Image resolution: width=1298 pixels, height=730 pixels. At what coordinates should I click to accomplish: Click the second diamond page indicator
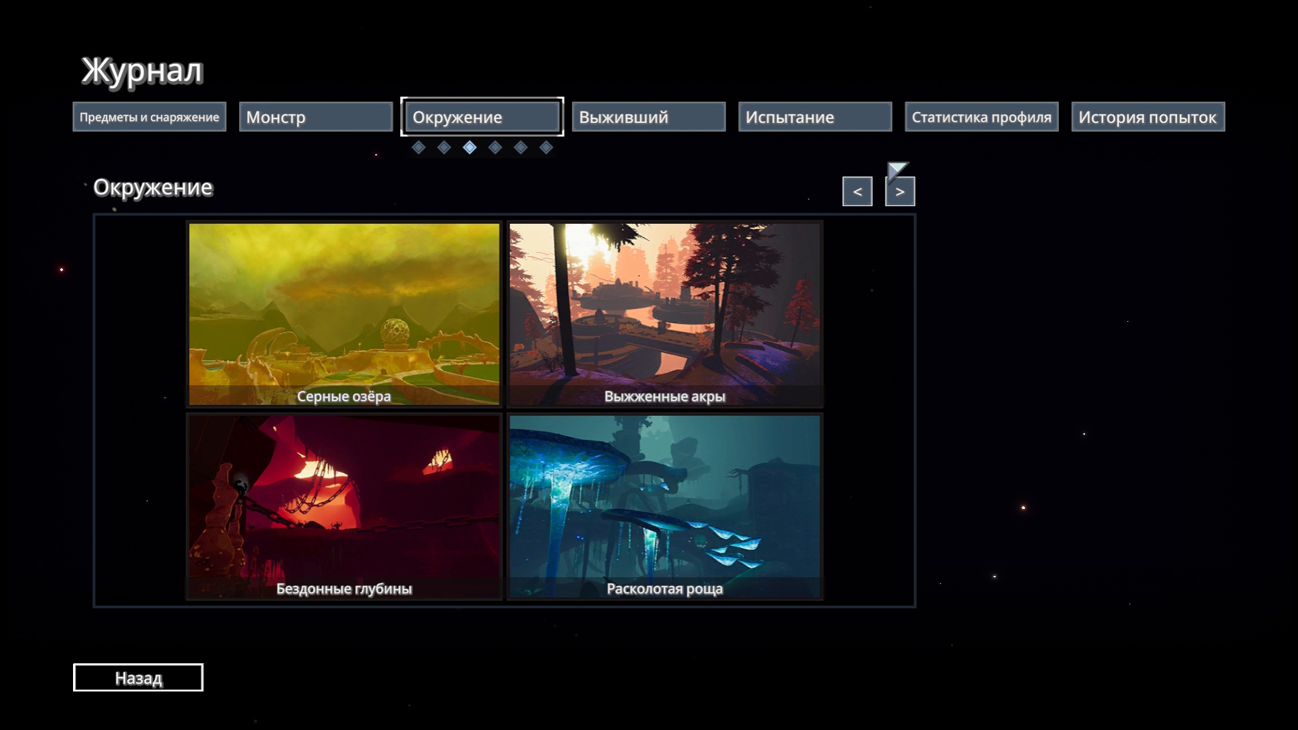click(x=444, y=147)
